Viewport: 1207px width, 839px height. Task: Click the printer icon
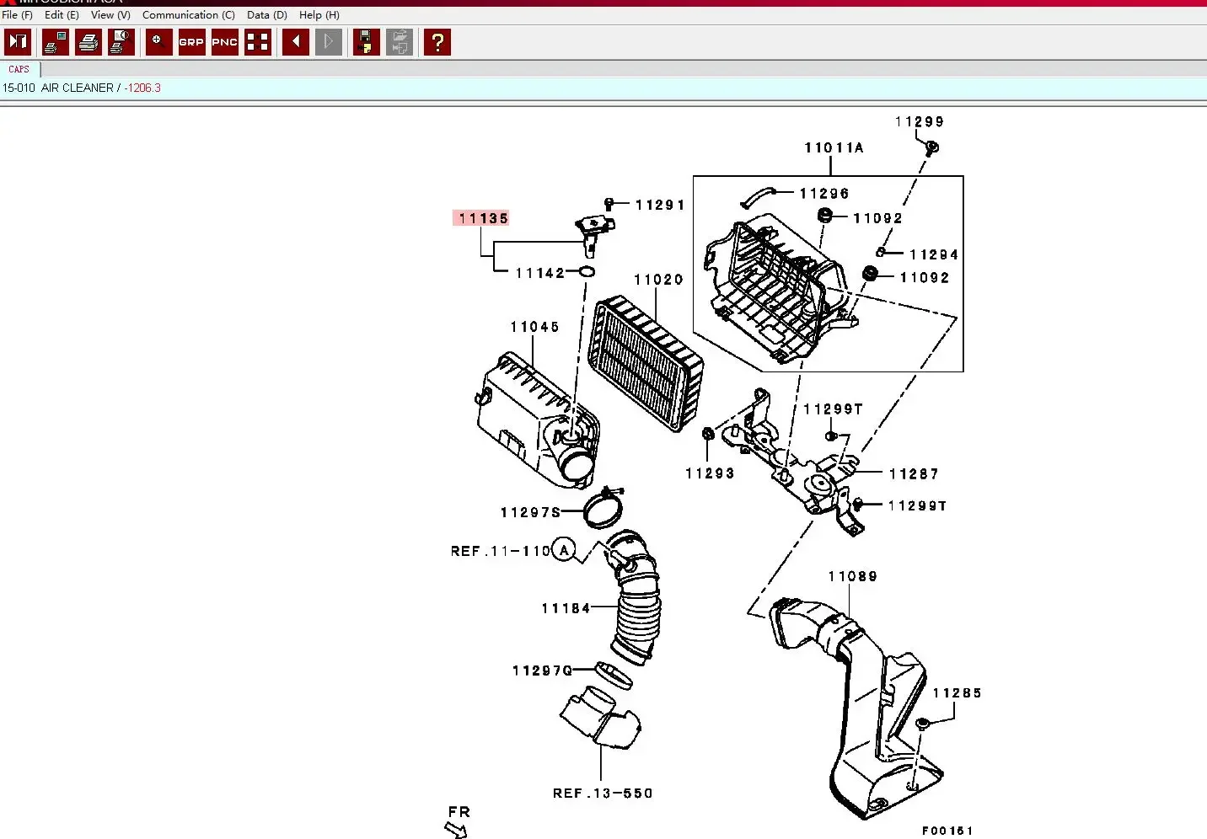click(89, 42)
